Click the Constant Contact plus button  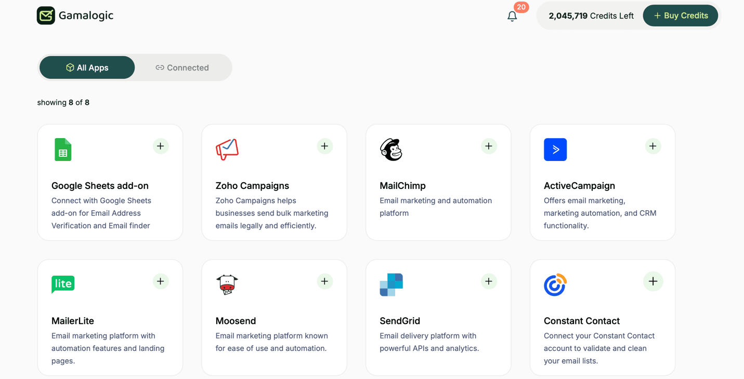(653, 281)
